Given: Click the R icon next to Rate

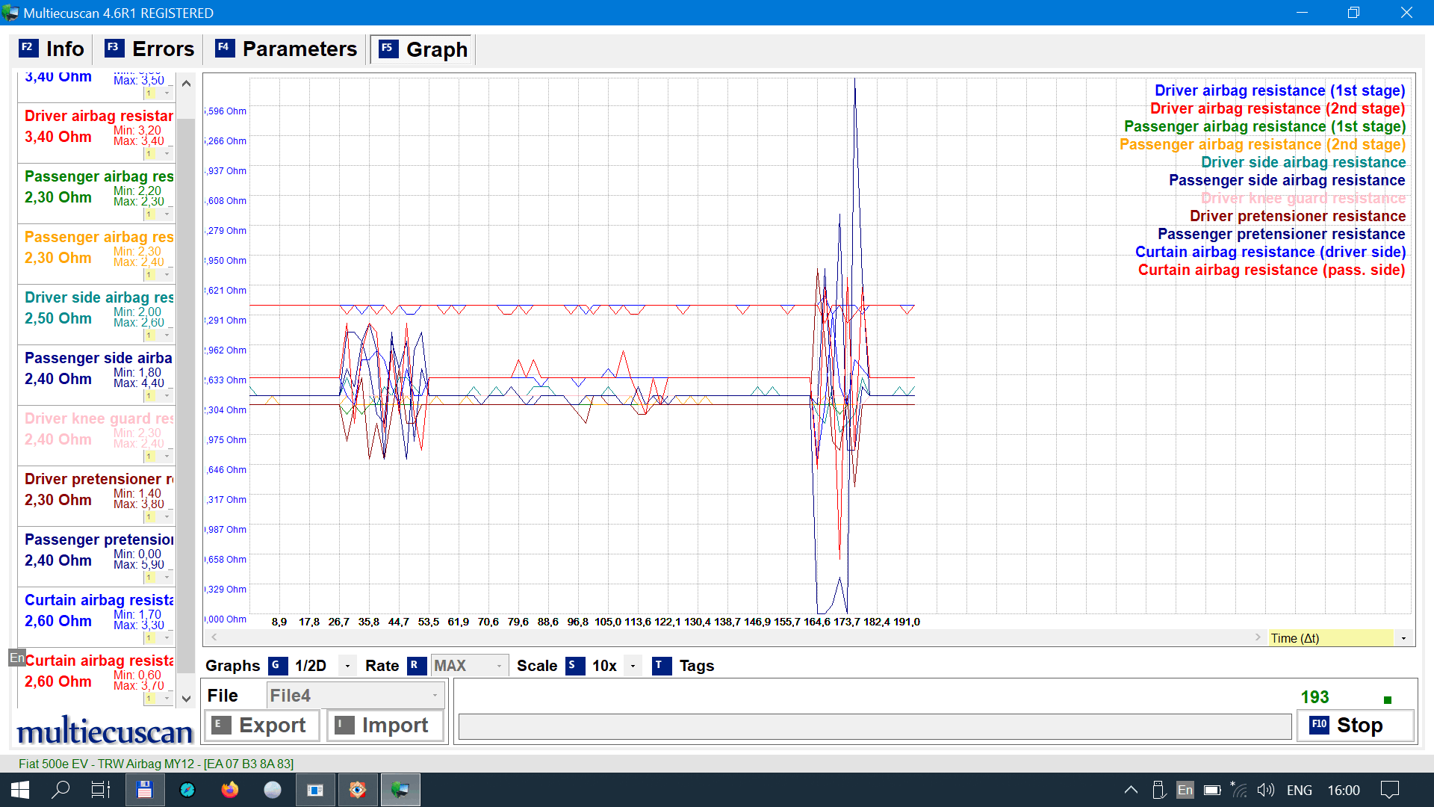Looking at the screenshot, I should tap(416, 665).
